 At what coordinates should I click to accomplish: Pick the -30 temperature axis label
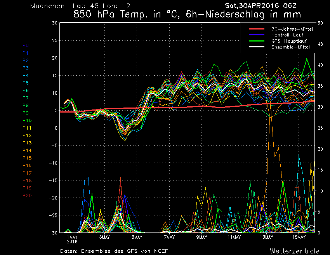click(53, 233)
